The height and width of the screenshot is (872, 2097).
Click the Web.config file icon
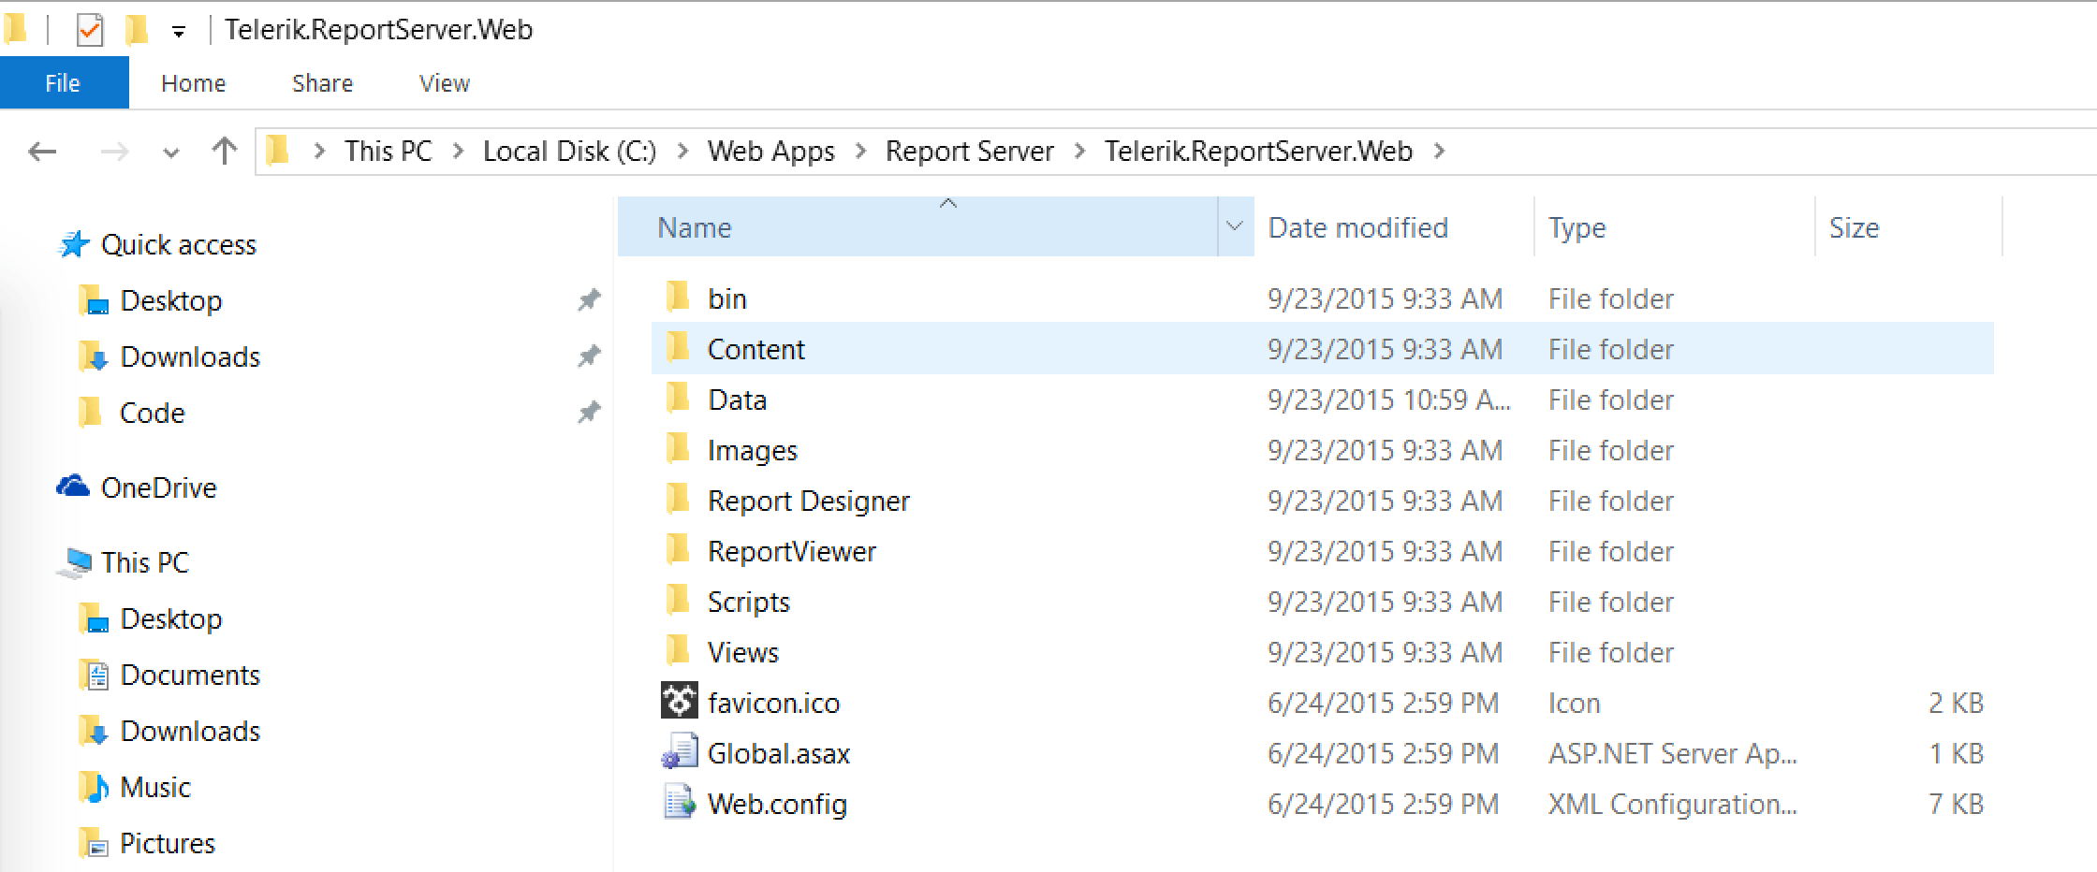pyautogui.click(x=679, y=802)
